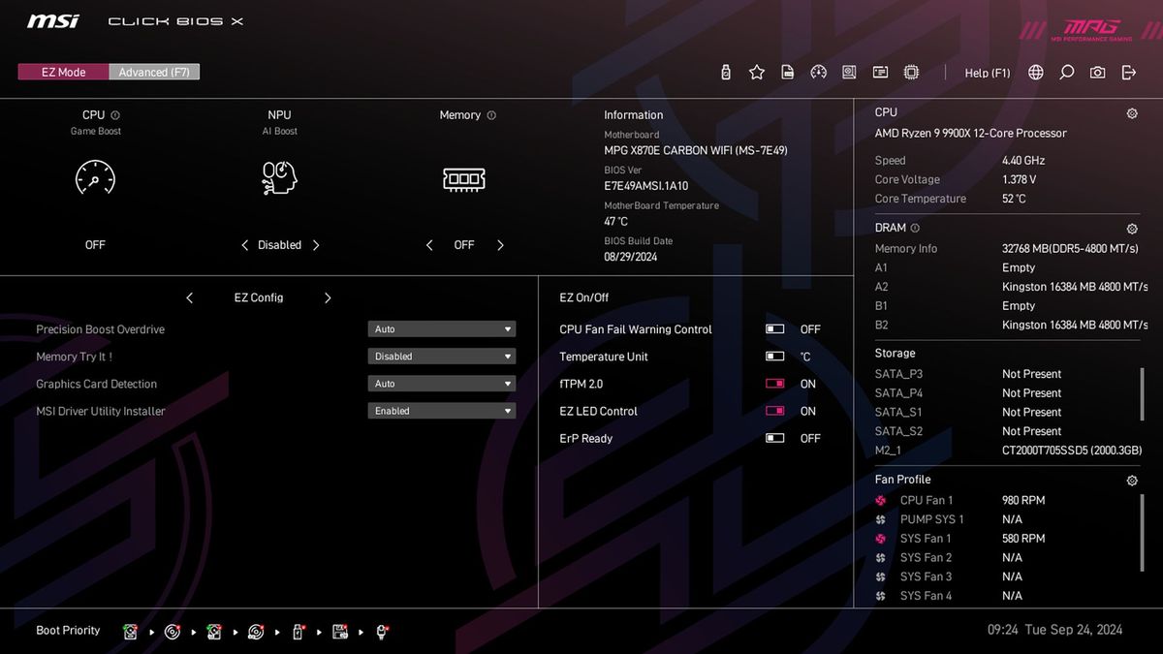Viewport: 1163px width, 654px height.
Task: Click the Boot Priority label
Action: coord(68,631)
